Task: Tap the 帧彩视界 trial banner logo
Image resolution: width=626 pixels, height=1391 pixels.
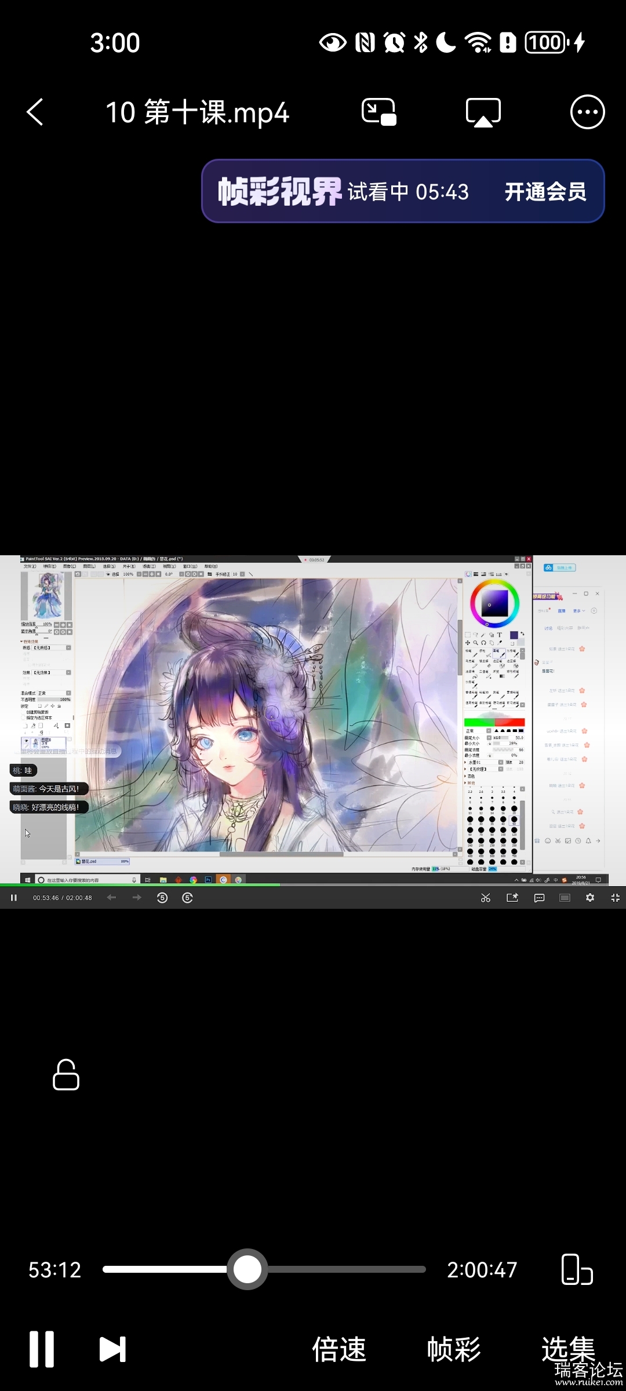Action: click(x=280, y=191)
